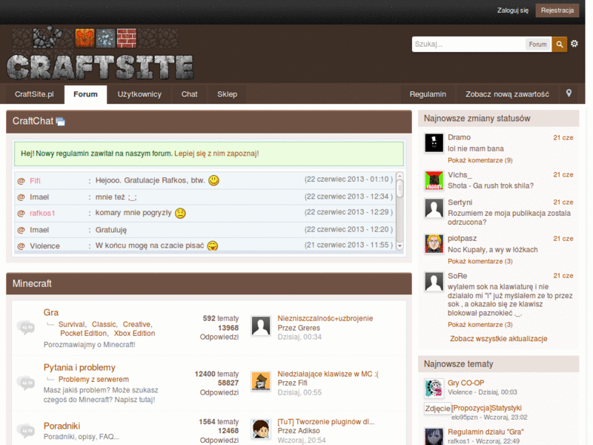Open Niedziałające klawisze w MC topic

(328, 374)
